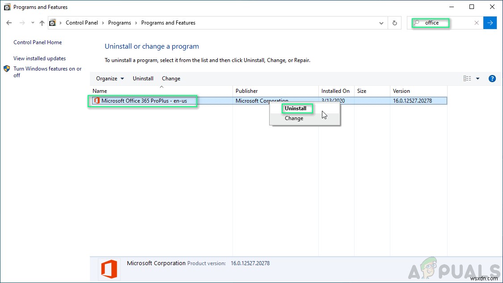The image size is (503, 283).
Task: Click the forward navigation arrow
Action: [22, 23]
